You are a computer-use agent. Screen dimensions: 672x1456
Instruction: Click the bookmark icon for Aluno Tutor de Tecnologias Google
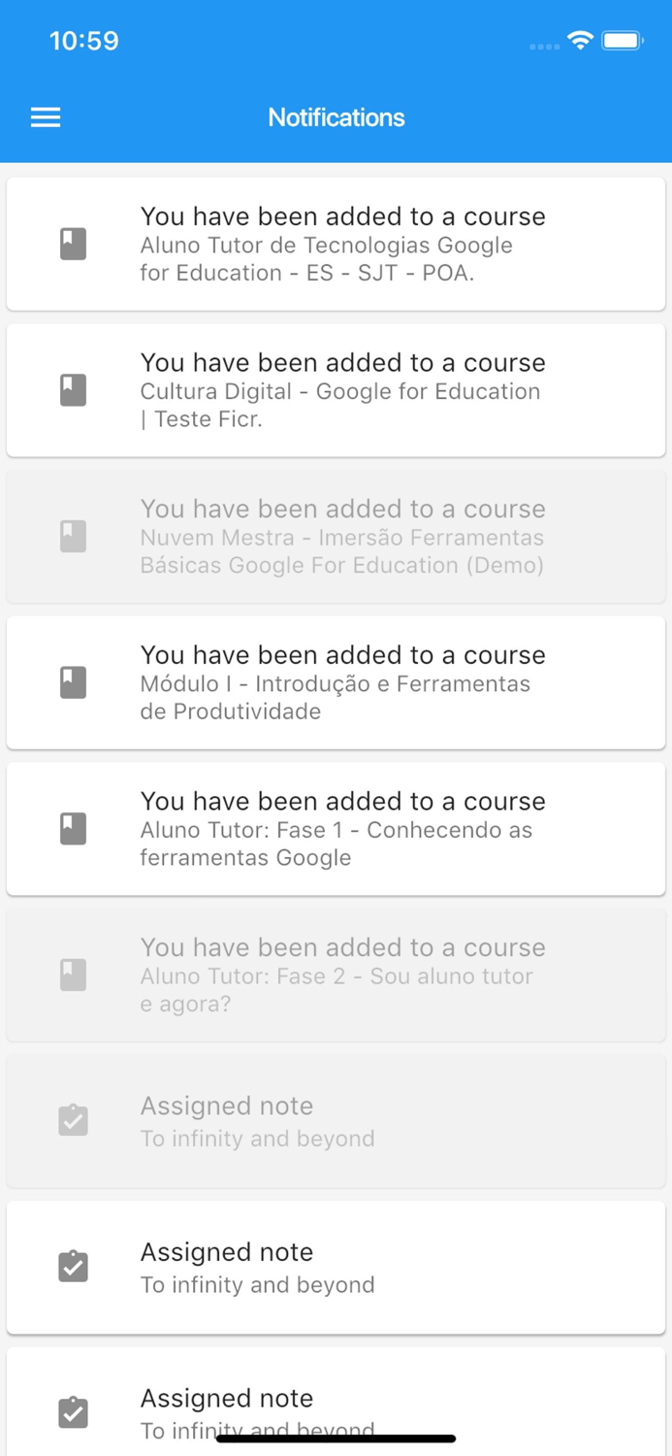(73, 244)
